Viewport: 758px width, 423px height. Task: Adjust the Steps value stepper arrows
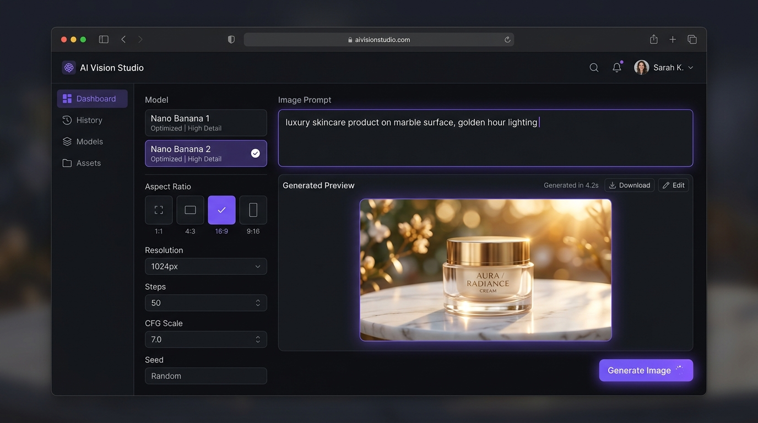pos(258,303)
